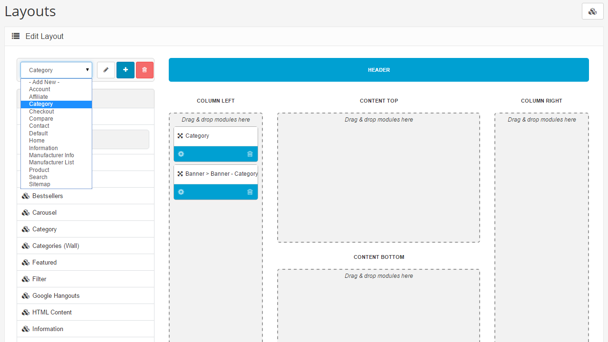Click the Edit Layout panel heading
This screenshot has width=608, height=342.
44,36
